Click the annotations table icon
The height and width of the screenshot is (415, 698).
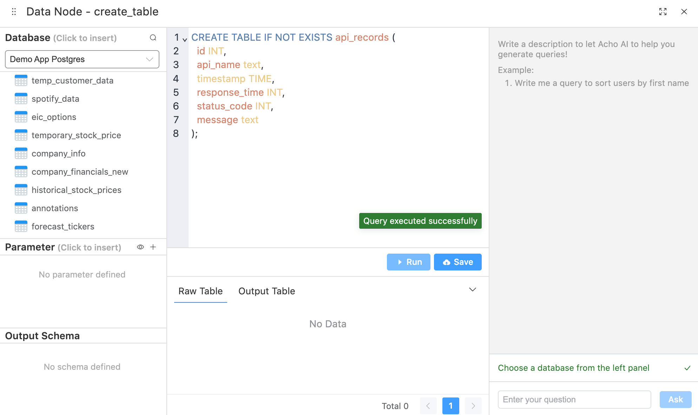(x=21, y=208)
